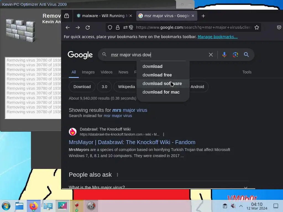Toggle the muted volume tray icon
The height and width of the screenshot is (212, 283).
pos(233,206)
